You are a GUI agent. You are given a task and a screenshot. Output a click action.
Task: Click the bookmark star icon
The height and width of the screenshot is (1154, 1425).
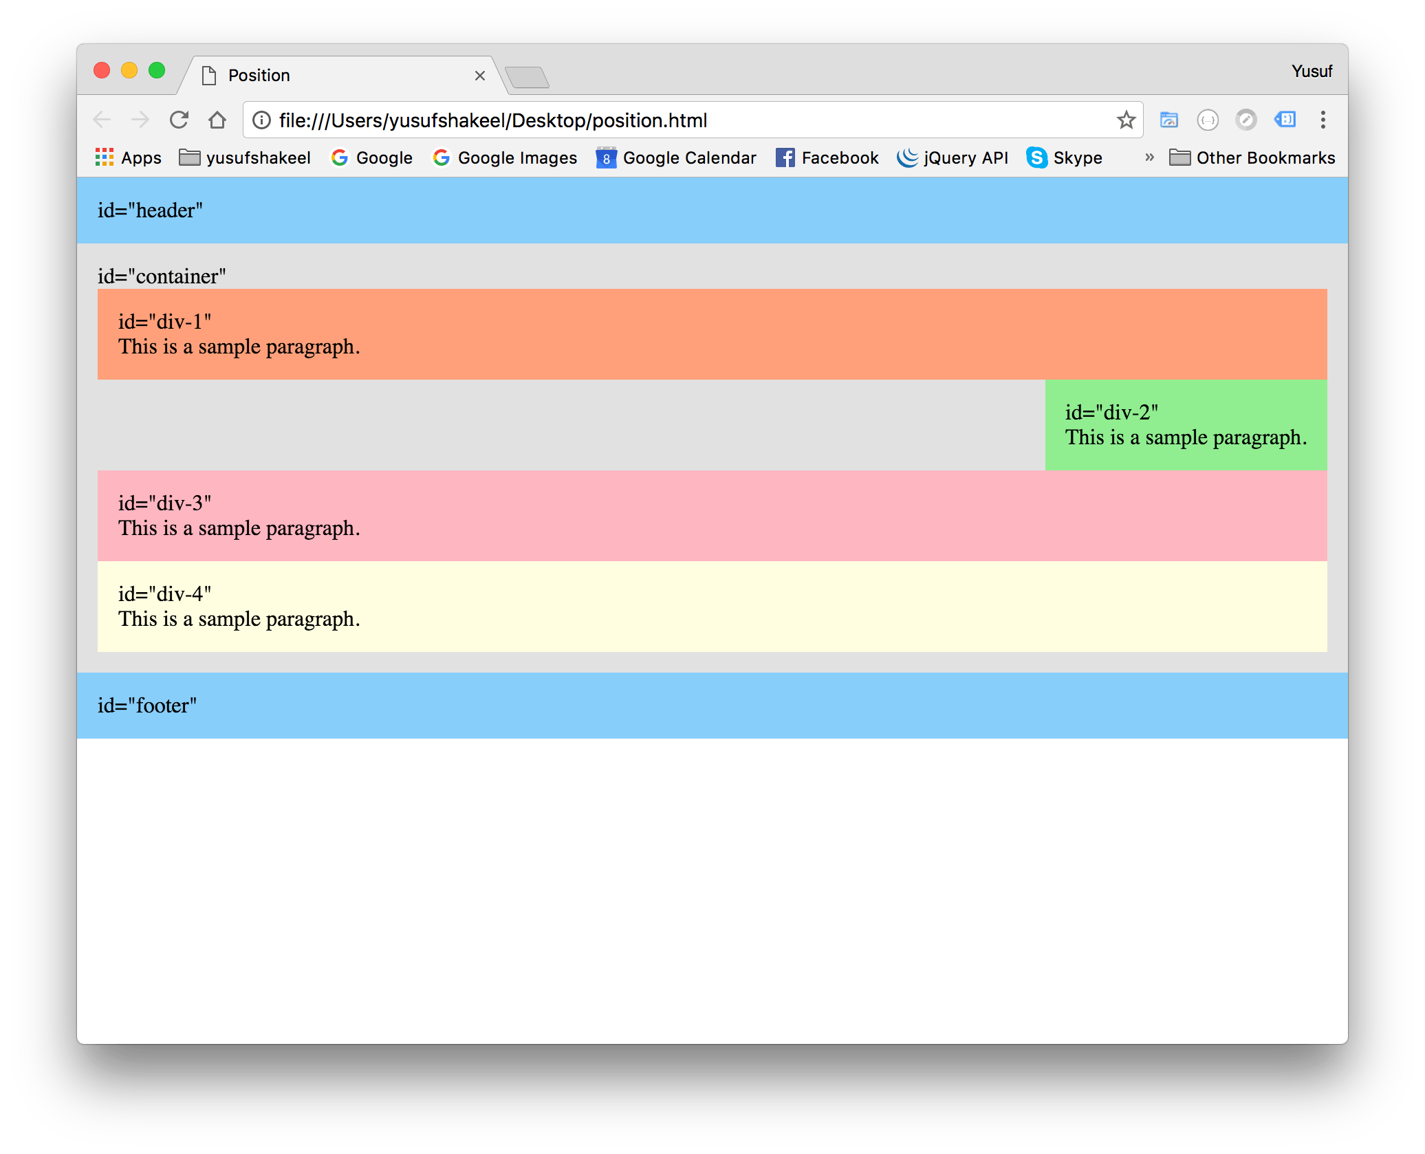click(1126, 120)
